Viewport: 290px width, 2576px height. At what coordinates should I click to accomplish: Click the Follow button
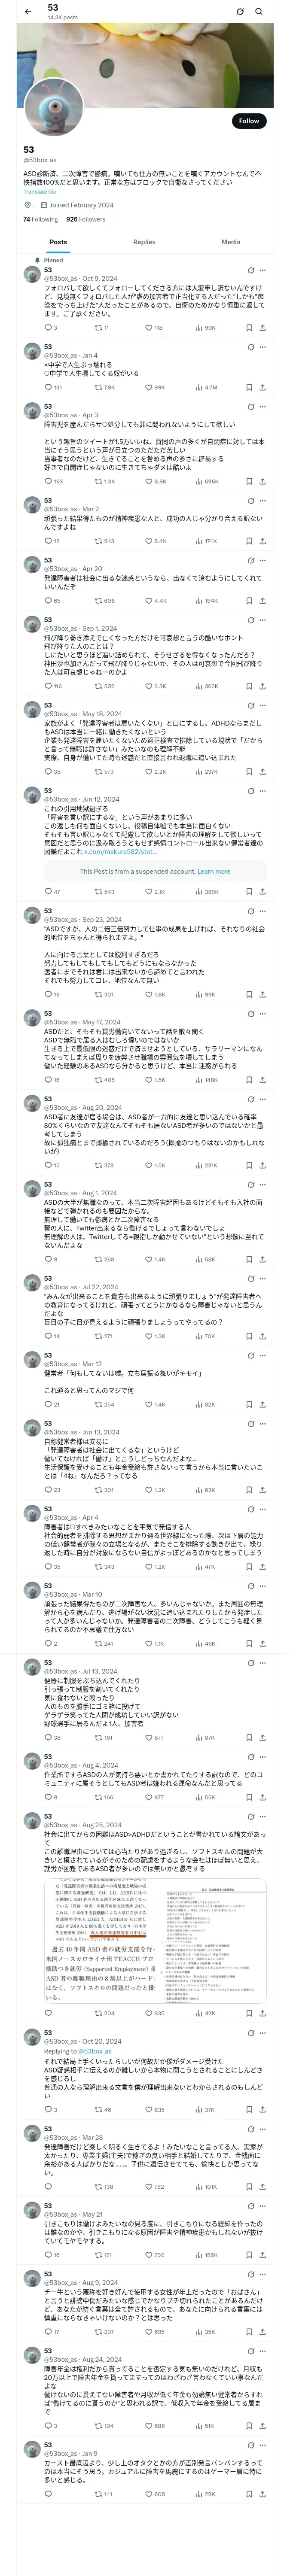(x=248, y=121)
